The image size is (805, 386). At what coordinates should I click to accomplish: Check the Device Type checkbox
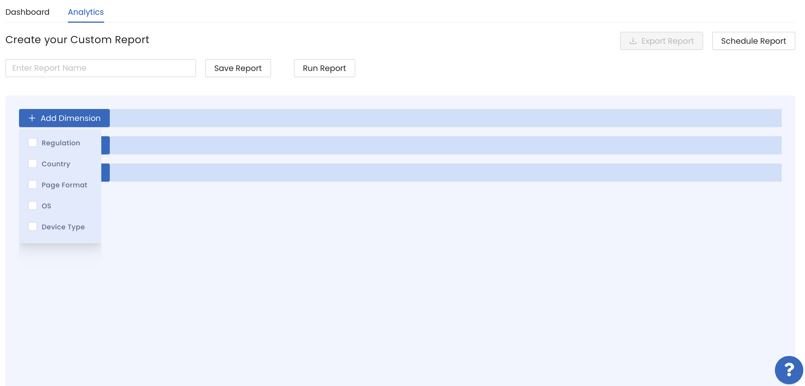[x=33, y=226]
